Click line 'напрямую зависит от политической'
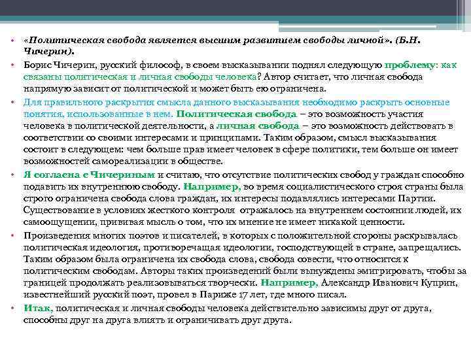The height and width of the screenshot is (353, 471). click(175, 88)
